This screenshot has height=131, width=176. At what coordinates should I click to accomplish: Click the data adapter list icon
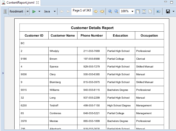point(5,11)
